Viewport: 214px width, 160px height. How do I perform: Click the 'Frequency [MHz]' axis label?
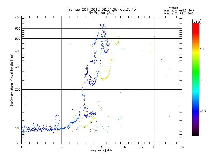(x=101, y=150)
